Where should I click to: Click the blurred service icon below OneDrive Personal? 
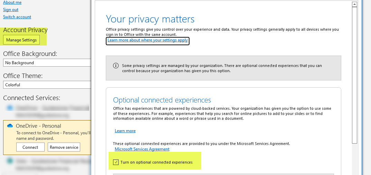coord(10,161)
